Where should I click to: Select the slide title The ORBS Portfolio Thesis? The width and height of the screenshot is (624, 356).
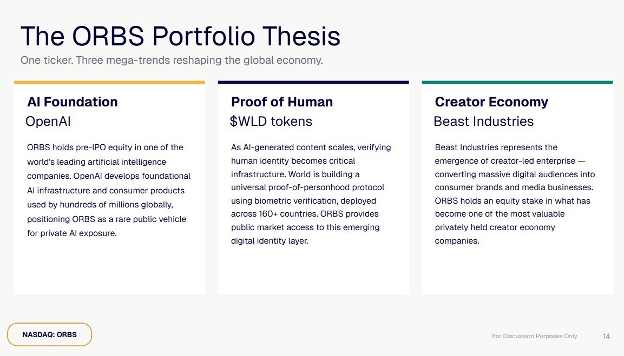click(180, 36)
